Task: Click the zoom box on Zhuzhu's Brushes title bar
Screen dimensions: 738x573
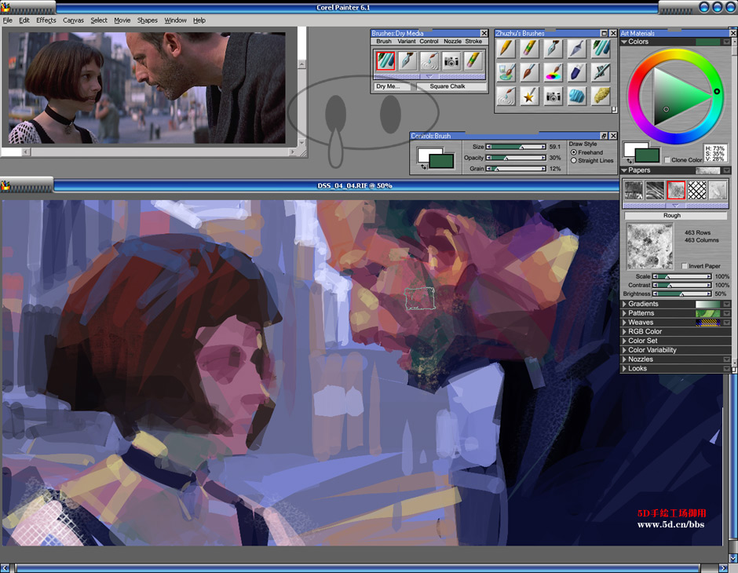Action: point(604,34)
